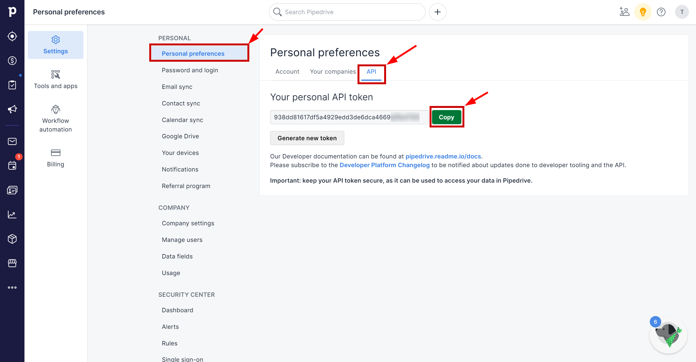
Task: Switch to the Your companies tab
Action: [333, 71]
